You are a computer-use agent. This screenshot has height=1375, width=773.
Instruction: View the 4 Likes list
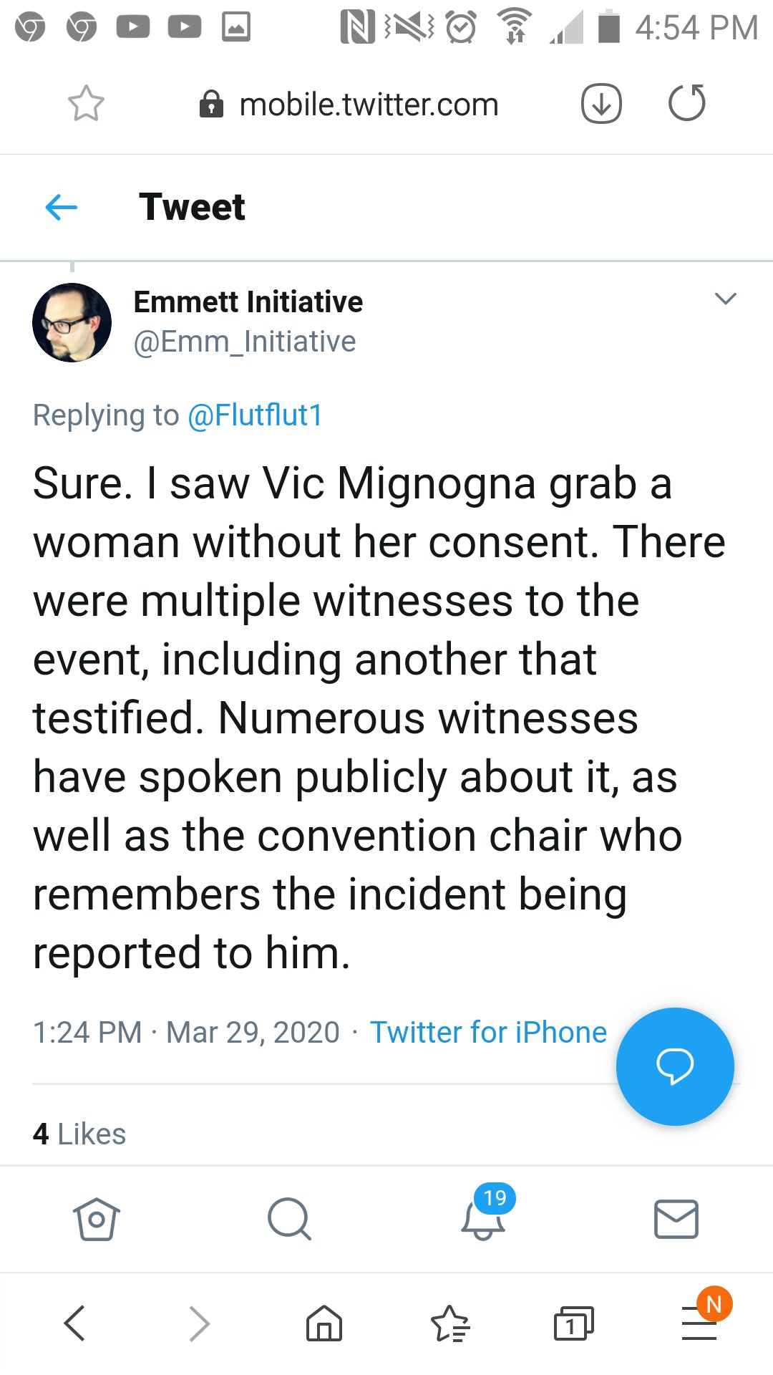tap(79, 1134)
